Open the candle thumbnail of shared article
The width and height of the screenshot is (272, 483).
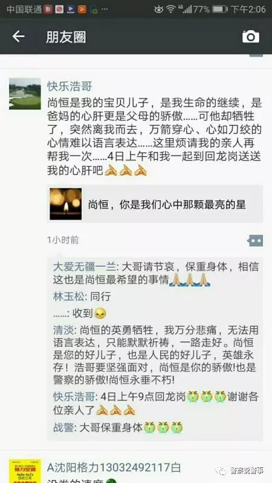point(66,204)
